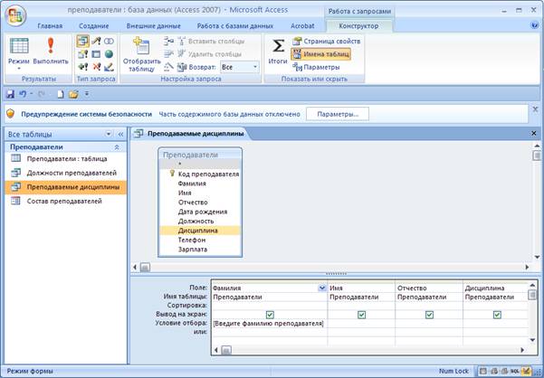The width and height of the screenshot is (544, 378).
Task: Run the query with Выполнить
Action: coord(51,52)
